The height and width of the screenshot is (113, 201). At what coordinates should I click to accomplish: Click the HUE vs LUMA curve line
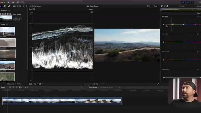coord(183,60)
